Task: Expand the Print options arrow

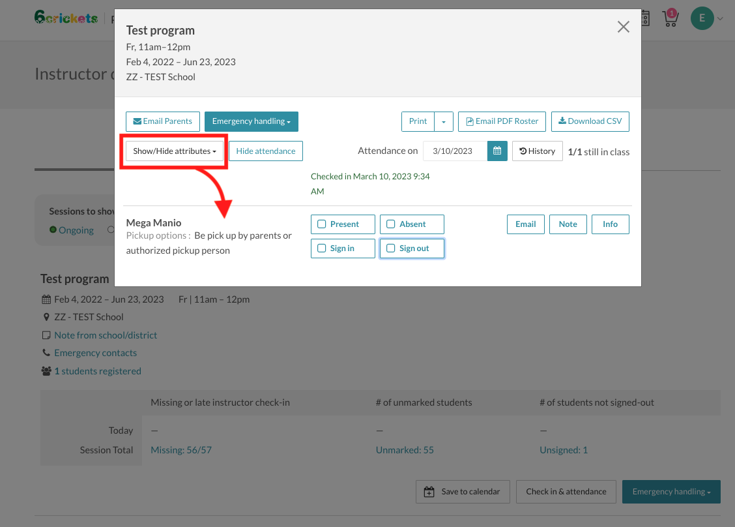Action: pyautogui.click(x=443, y=121)
